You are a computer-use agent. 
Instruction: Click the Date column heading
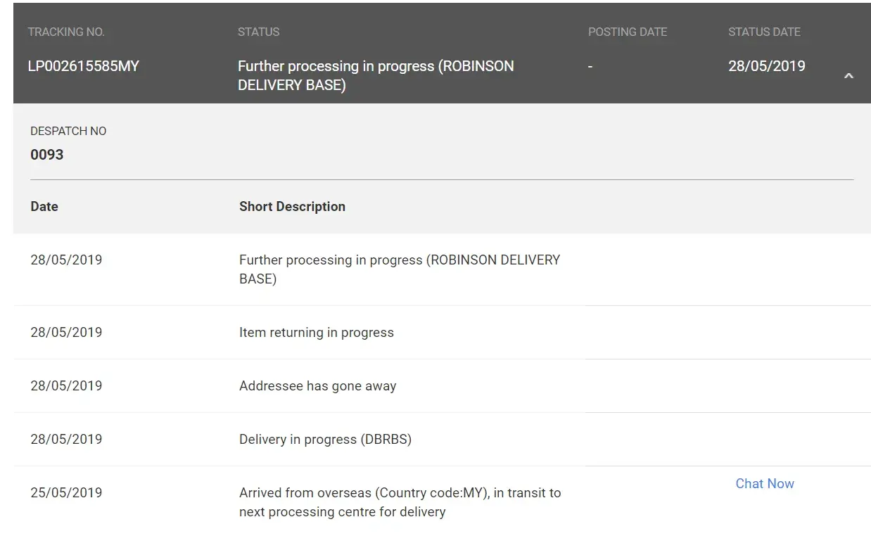(x=44, y=206)
